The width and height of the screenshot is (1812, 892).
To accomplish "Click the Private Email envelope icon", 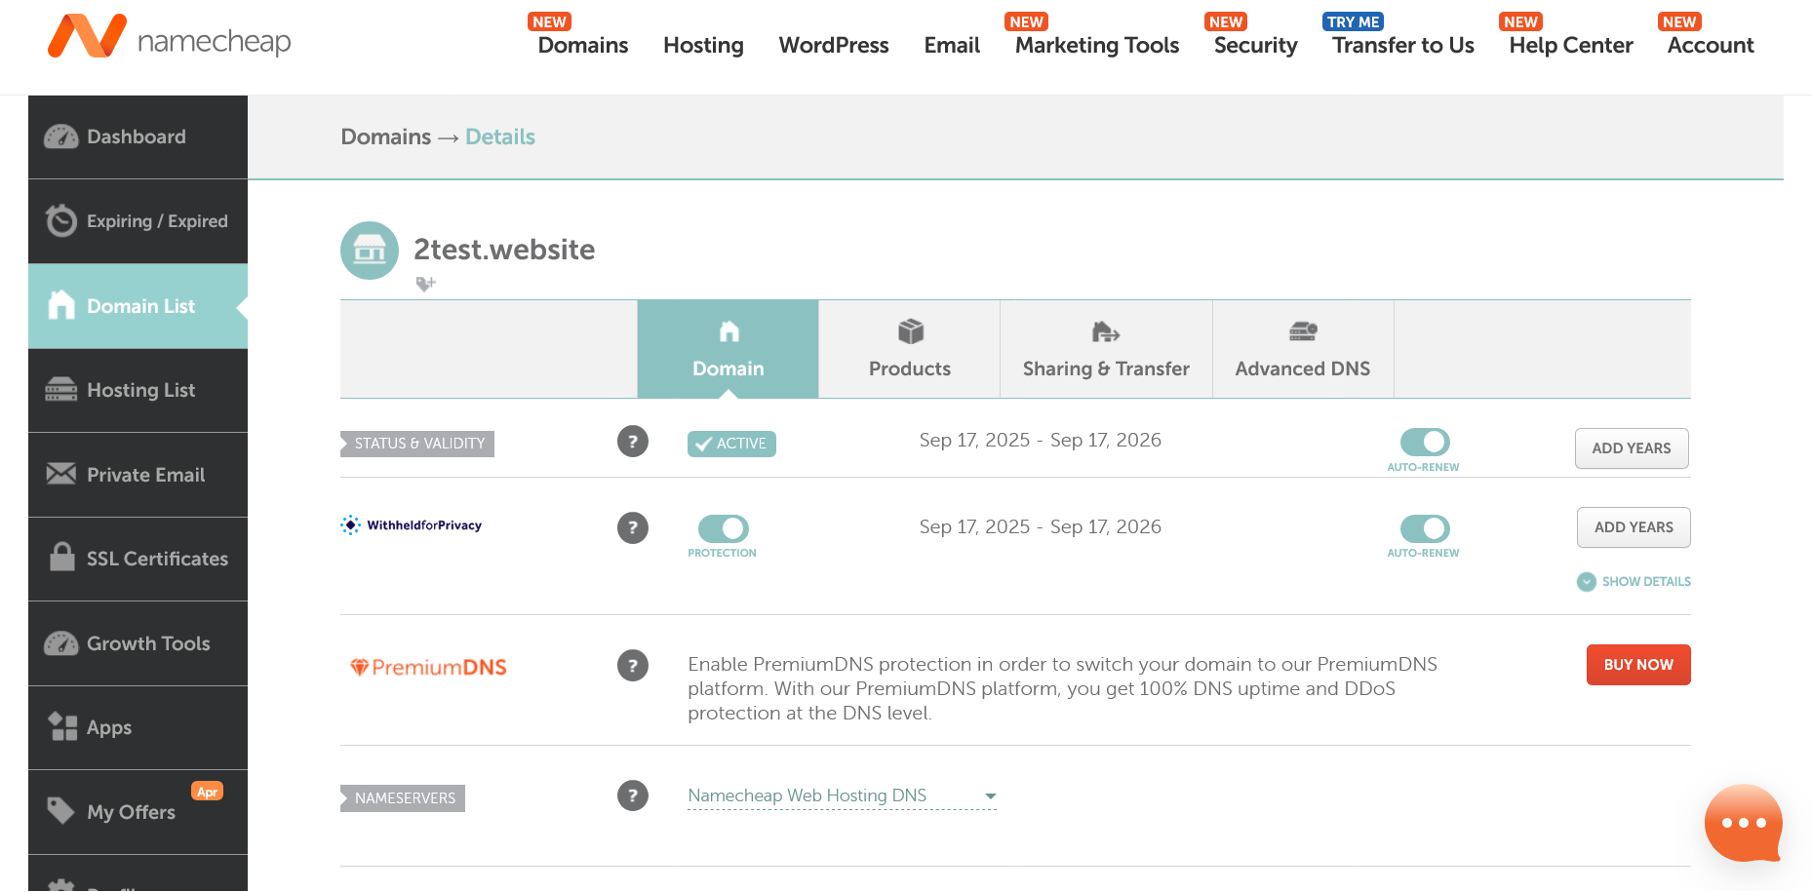I will coord(61,474).
